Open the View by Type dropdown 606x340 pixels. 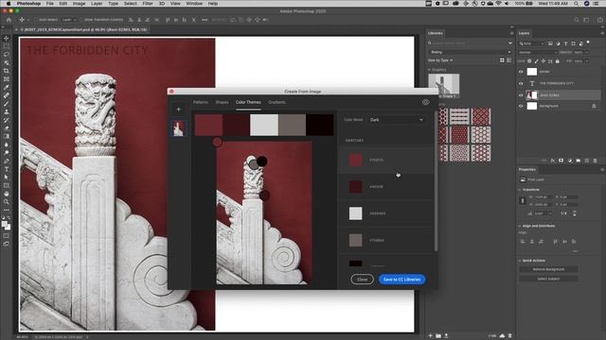point(440,60)
